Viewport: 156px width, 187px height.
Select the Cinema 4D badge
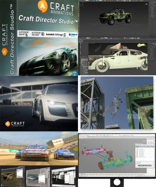(x=73, y=35)
